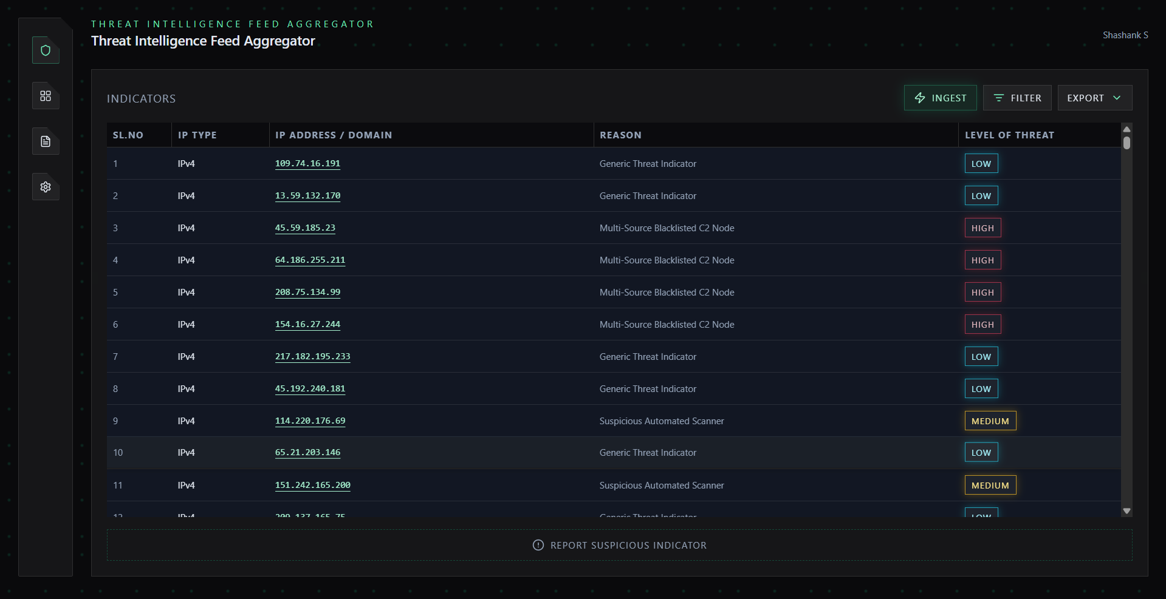Click the MEDIUM badge in row 9

coord(990,421)
